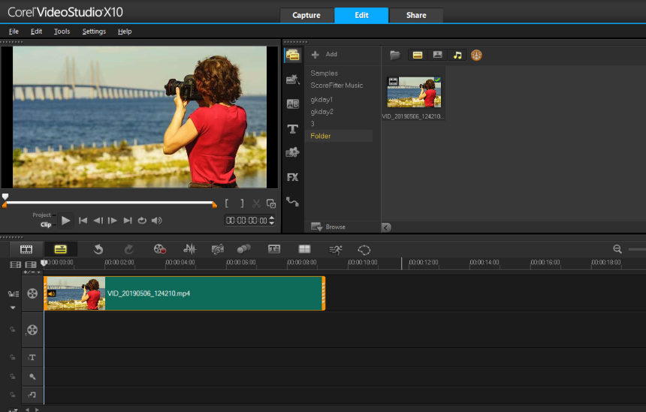Open Mask Creator tool
The height and width of the screenshot is (412, 646).
tap(364, 249)
